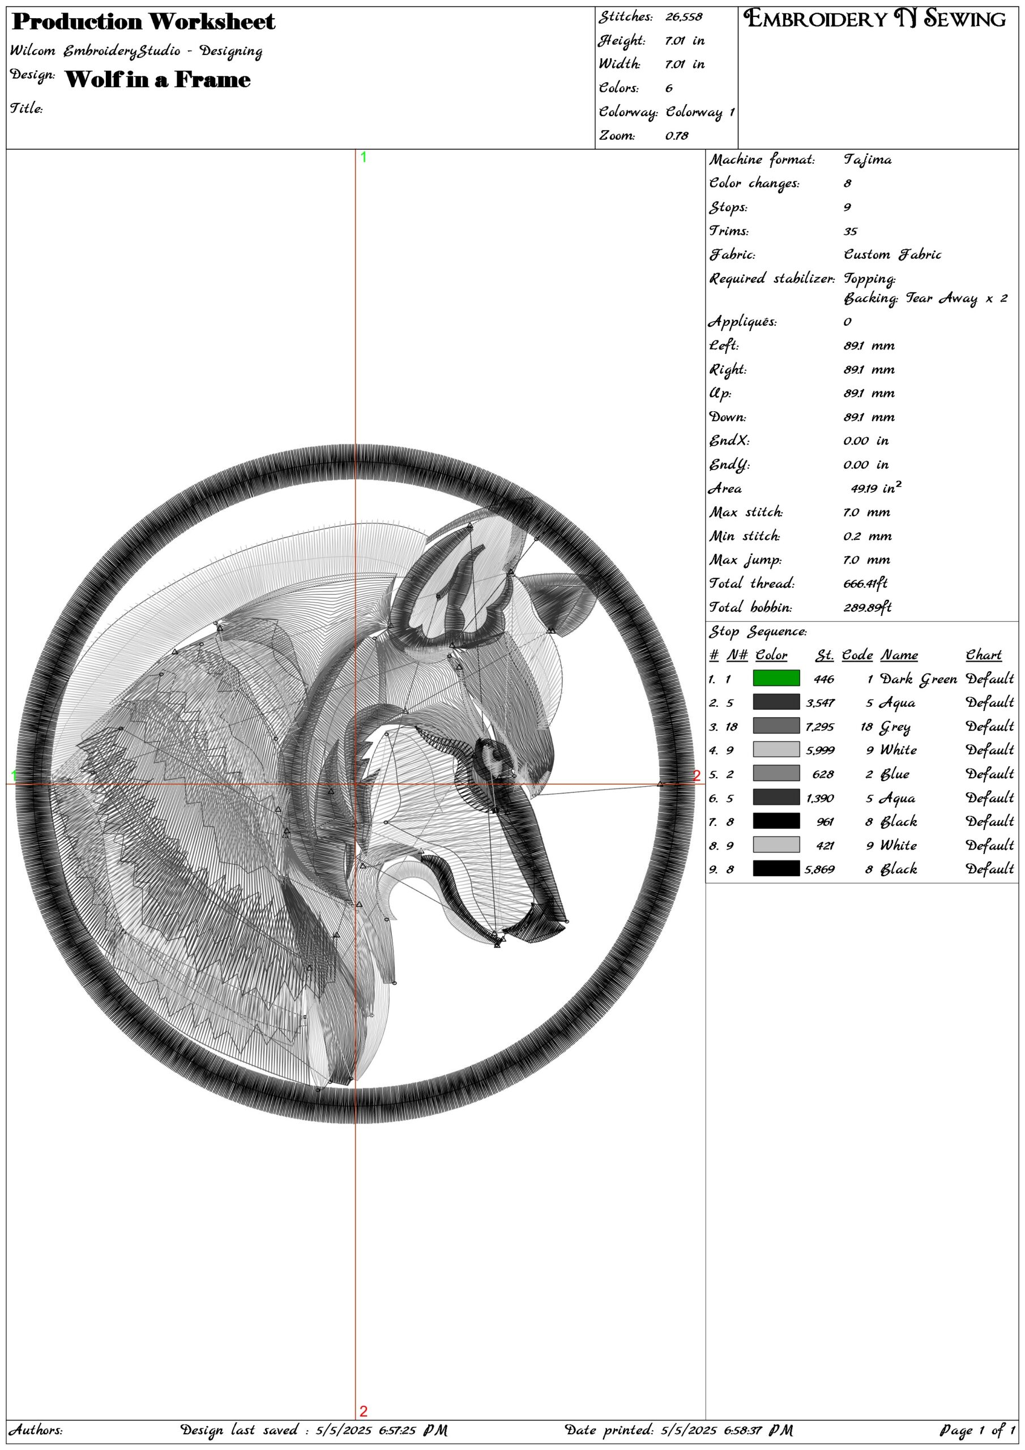Select the "Wolf in a Frame" design name

[158, 79]
